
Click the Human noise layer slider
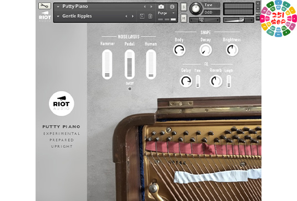[151, 64]
